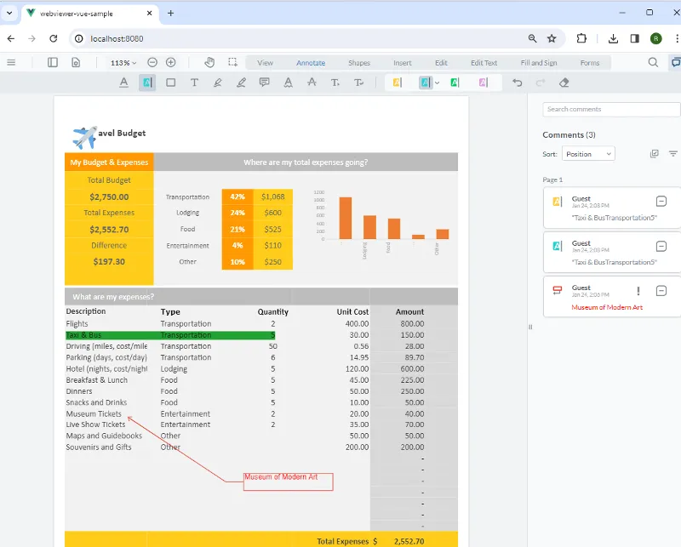Expand the highlight preset style dropdown arrow
Viewport: 681px width, 547px height.
tap(438, 83)
